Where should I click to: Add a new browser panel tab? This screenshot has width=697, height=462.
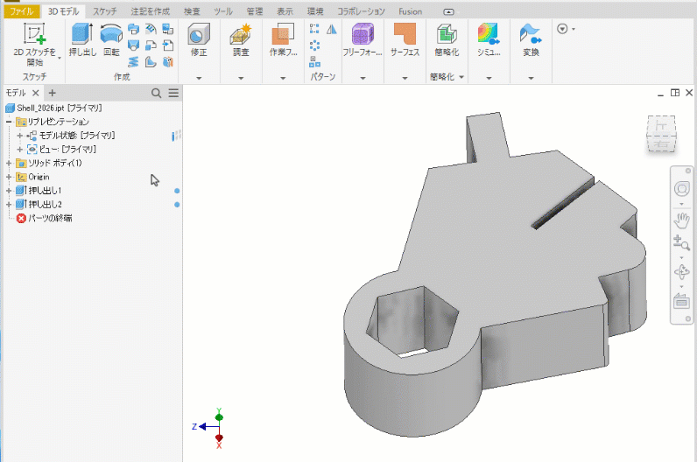[x=52, y=93]
